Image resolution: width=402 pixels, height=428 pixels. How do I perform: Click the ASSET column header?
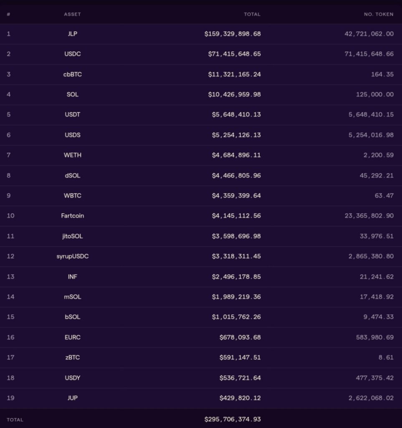tap(72, 14)
